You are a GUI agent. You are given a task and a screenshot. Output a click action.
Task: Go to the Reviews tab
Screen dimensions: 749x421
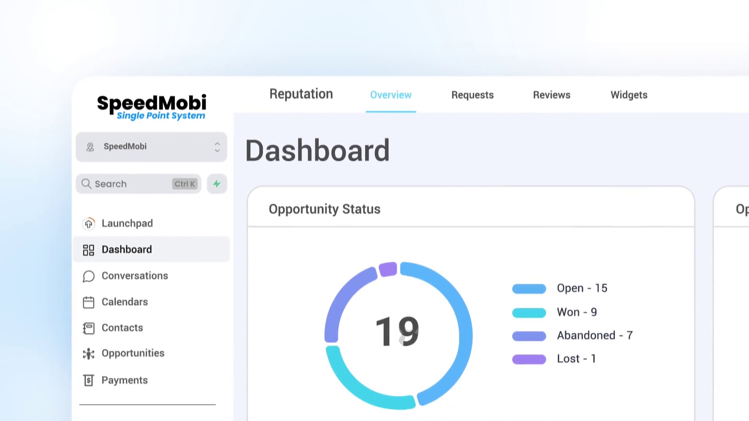pyautogui.click(x=552, y=95)
